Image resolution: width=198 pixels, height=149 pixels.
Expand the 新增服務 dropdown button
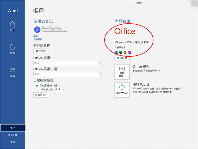click(x=41, y=95)
